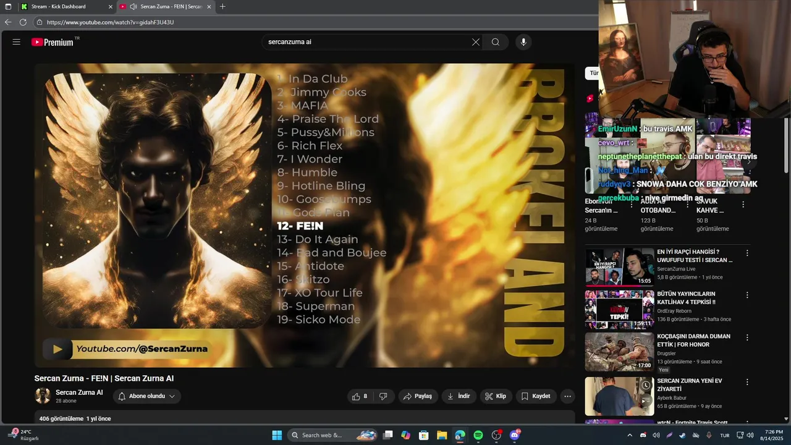Open options for BÜTÜN YAYINCILARIN KATLİHAV video
The width and height of the screenshot is (791, 445).
(x=747, y=295)
